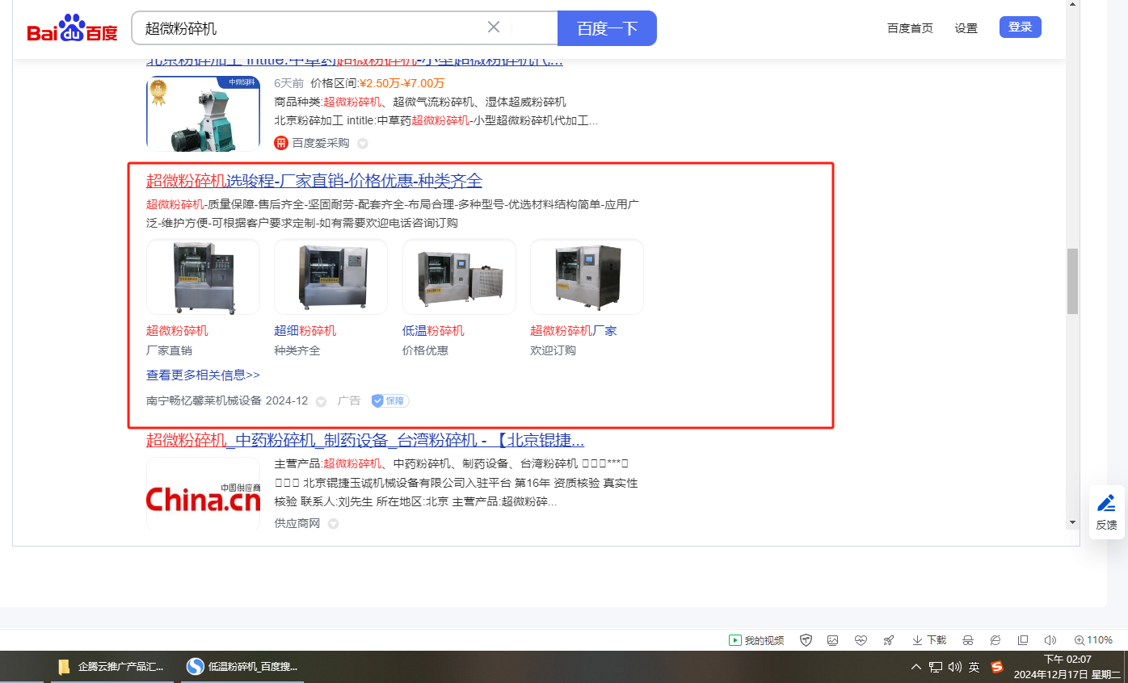Click the 超微粉碎机 link above 厂家直销
1128x683 pixels.
click(177, 331)
